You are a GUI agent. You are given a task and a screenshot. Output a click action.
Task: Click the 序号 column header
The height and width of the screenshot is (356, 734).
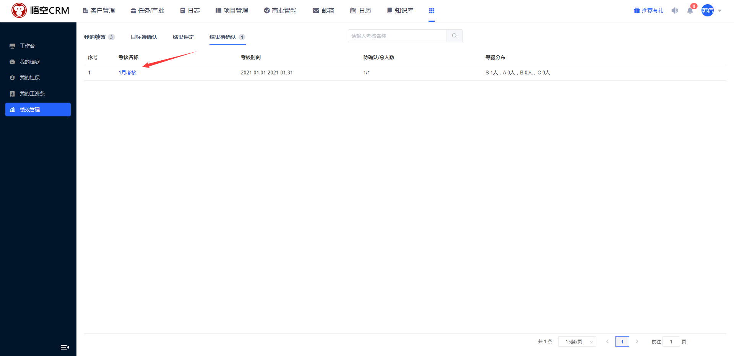pyautogui.click(x=93, y=57)
